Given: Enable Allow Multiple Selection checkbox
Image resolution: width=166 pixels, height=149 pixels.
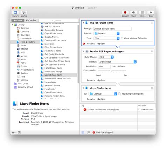Looking at the screenshot, I should (x=122, y=38).
